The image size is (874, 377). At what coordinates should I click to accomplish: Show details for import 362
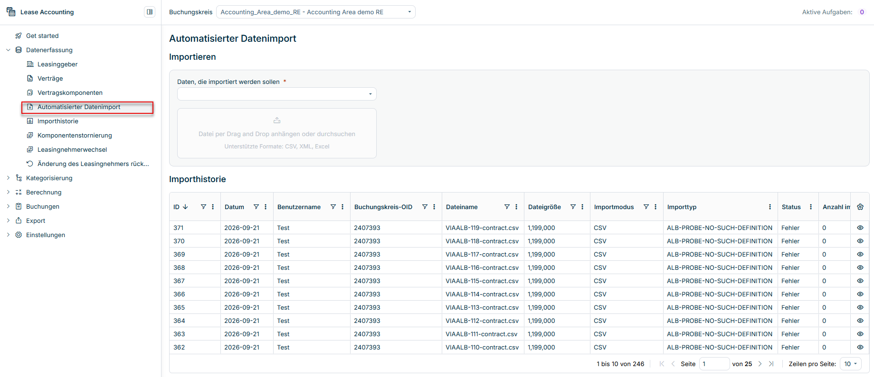[860, 347]
